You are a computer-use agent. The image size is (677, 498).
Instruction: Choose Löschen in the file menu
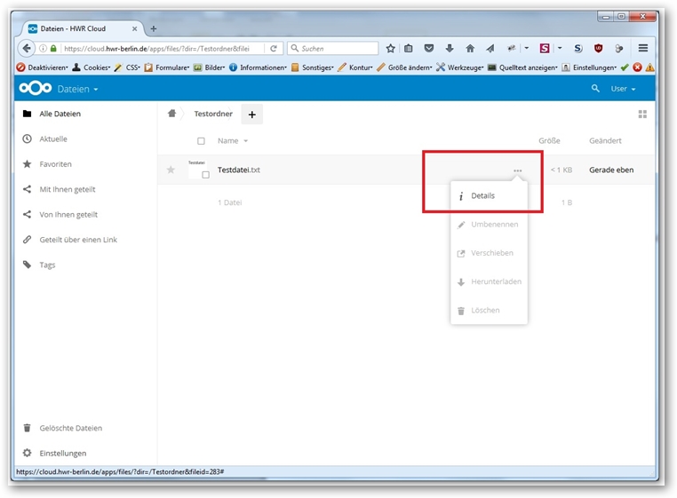click(x=489, y=311)
